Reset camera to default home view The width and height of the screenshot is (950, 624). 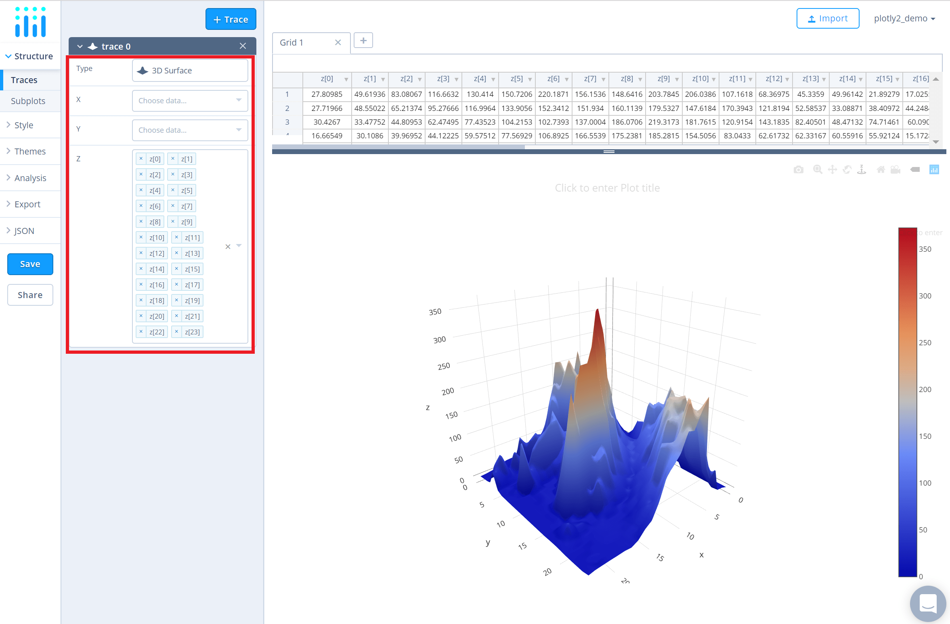(881, 170)
